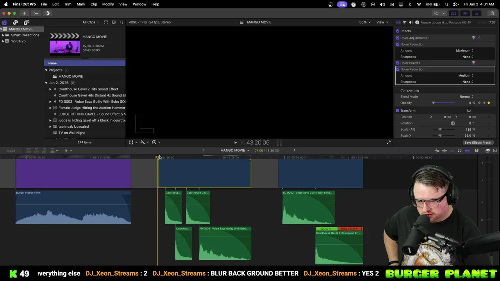The width and height of the screenshot is (500, 281).
Task: Open the All Clips filter dropdown
Action: pos(91,22)
